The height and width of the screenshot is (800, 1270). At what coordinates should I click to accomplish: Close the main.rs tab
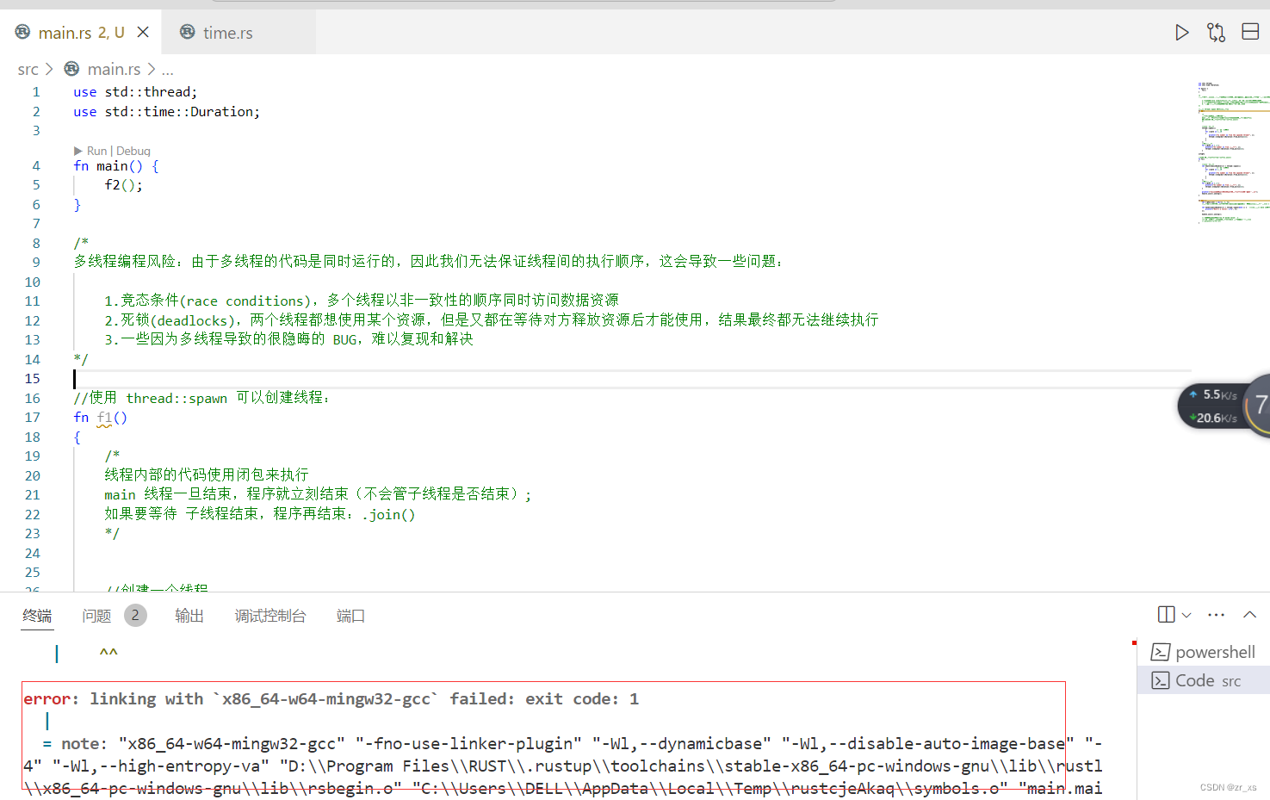coord(142,31)
